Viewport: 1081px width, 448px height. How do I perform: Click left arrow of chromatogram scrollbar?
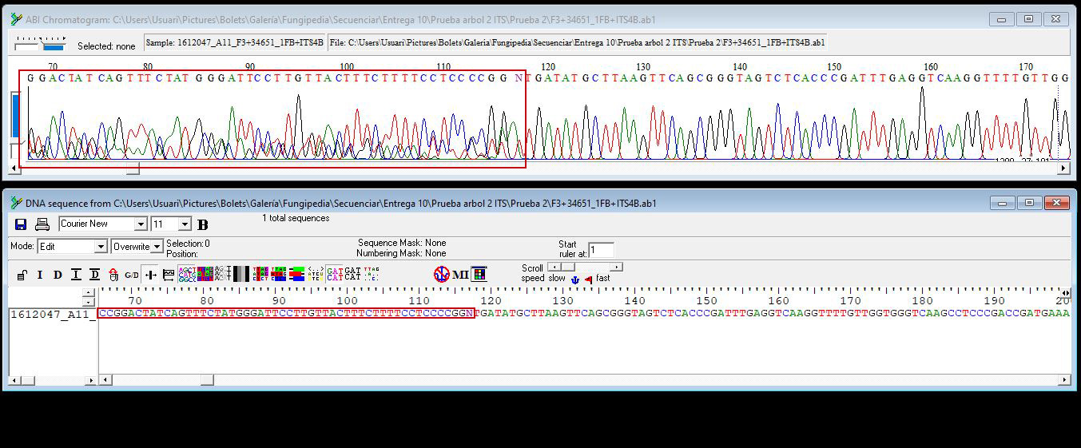(x=14, y=168)
